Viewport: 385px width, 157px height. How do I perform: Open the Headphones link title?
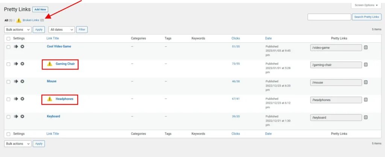(64, 99)
